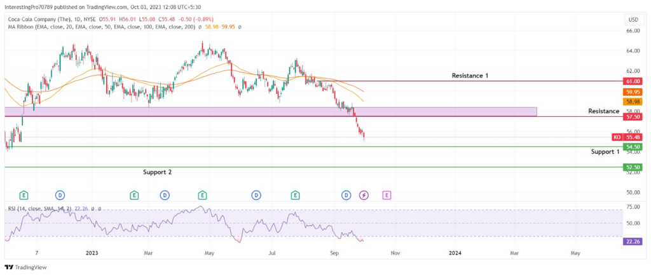
Task: Open the dividend D marker near September
Action: [x=346, y=195]
